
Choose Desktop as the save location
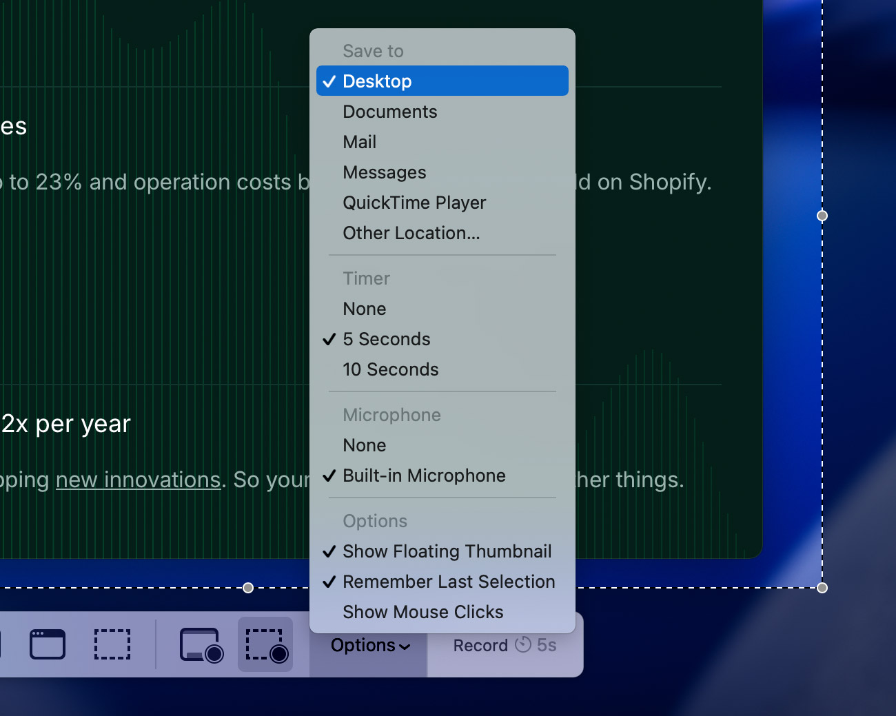coord(442,81)
